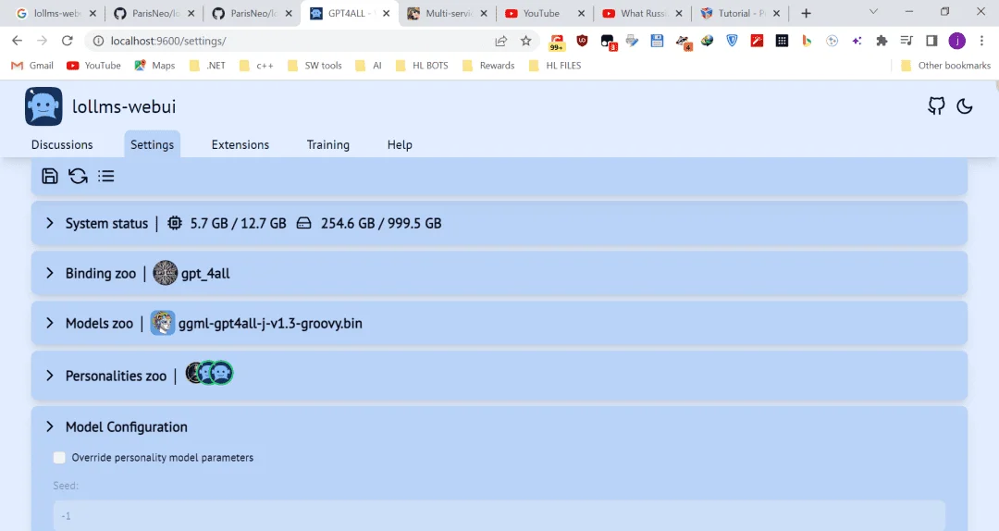Open the Discussions tab
999x531 pixels.
pyautogui.click(x=62, y=144)
